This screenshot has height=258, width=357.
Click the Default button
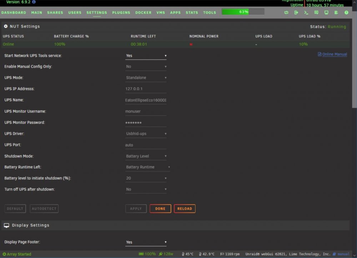[15, 209]
